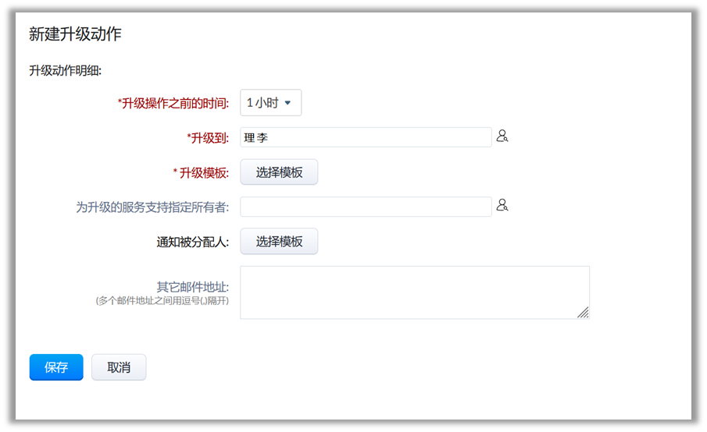The image size is (707, 432).
Task: Click the comma-separated email hint text
Action: (162, 301)
